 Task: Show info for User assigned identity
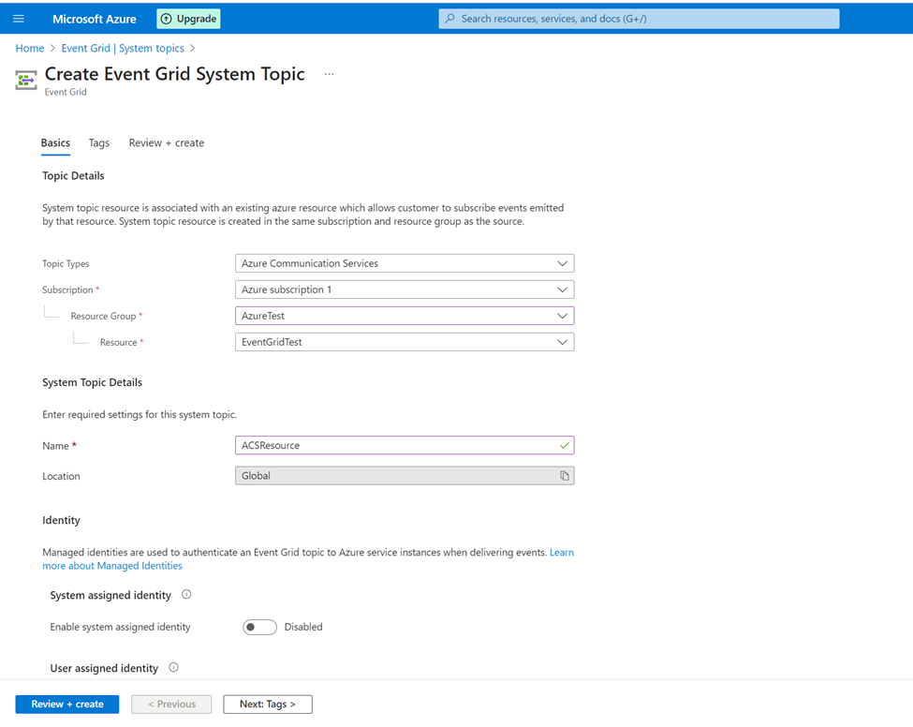pyautogui.click(x=173, y=668)
